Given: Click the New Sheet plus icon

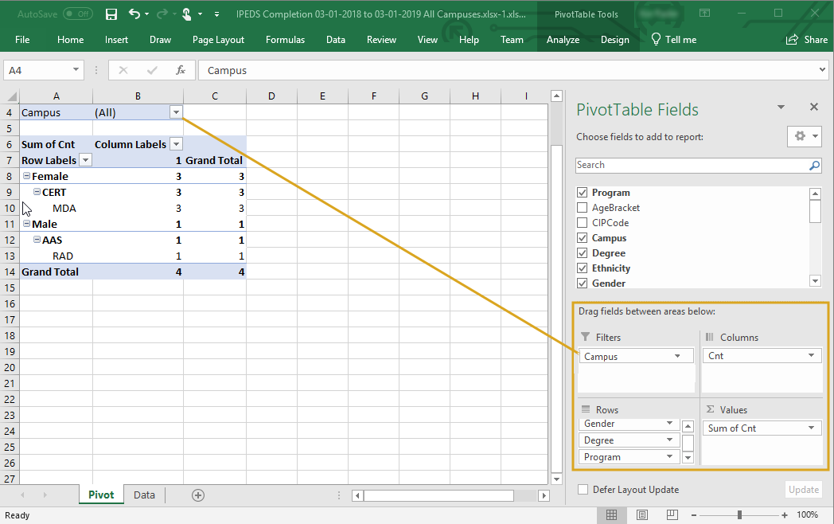Looking at the screenshot, I should pyautogui.click(x=197, y=495).
